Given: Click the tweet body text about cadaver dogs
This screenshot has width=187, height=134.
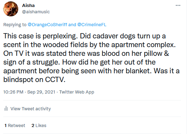Looking at the screenshot, I should click(x=91, y=58).
